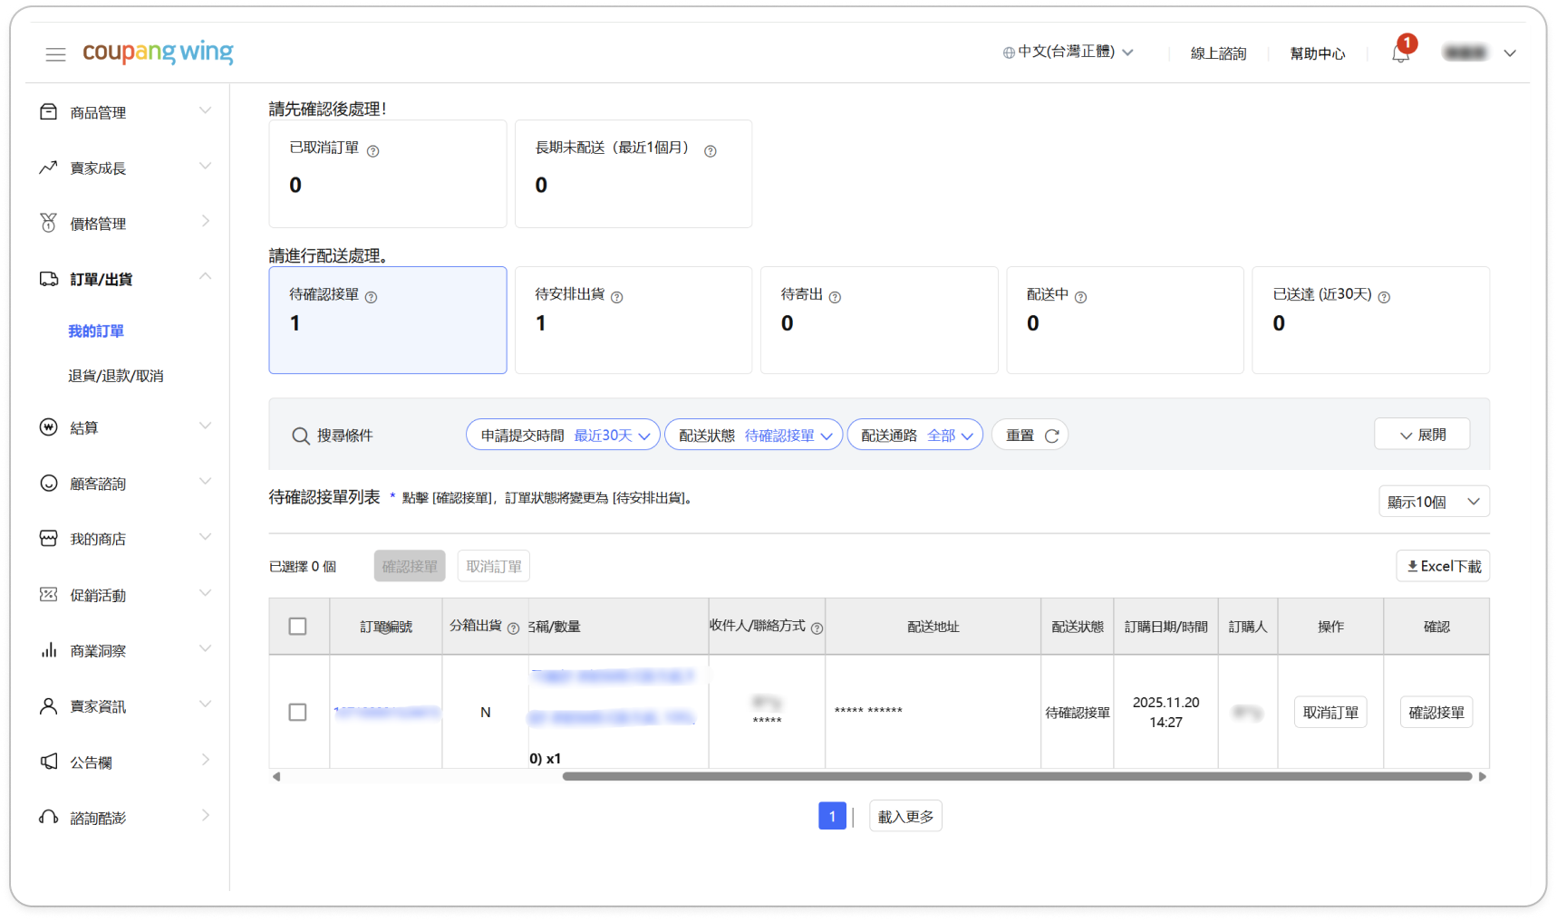Screen dimensions: 1557x920
Task: Expand the 商品管理 sidebar menu
Action: [x=125, y=112]
